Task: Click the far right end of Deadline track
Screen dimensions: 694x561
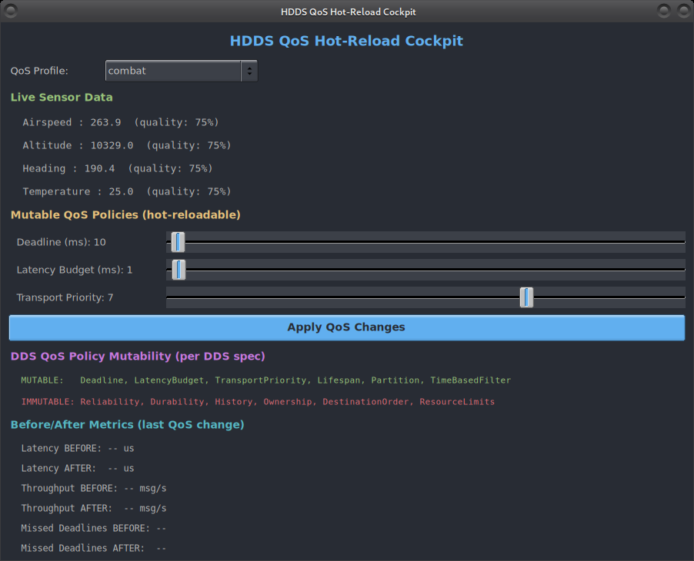Action: coord(680,242)
